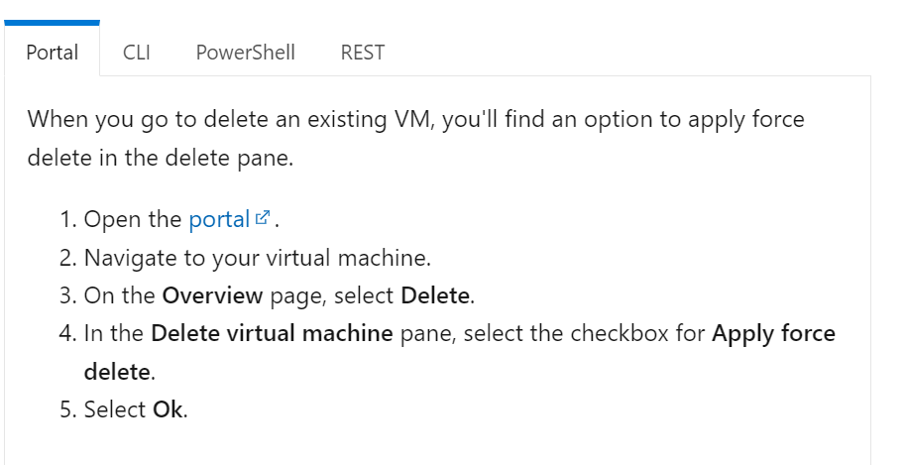The width and height of the screenshot is (907, 465).
Task: Click the external link icon beside portal
Action: (x=263, y=217)
